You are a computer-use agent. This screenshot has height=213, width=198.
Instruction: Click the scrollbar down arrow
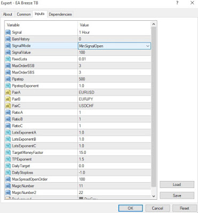(154, 196)
